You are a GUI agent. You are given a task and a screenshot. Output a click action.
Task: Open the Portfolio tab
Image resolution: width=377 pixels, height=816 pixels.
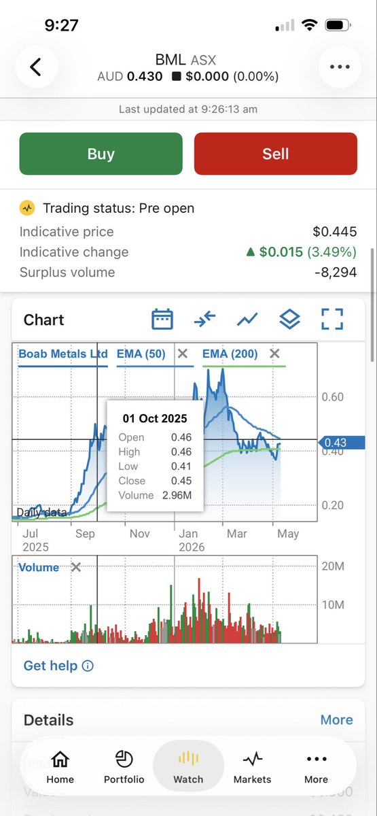click(124, 767)
